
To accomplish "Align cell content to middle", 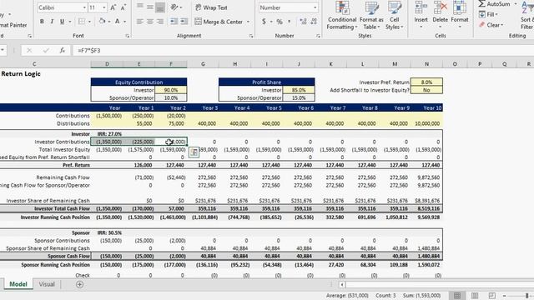I will (150, 7).
